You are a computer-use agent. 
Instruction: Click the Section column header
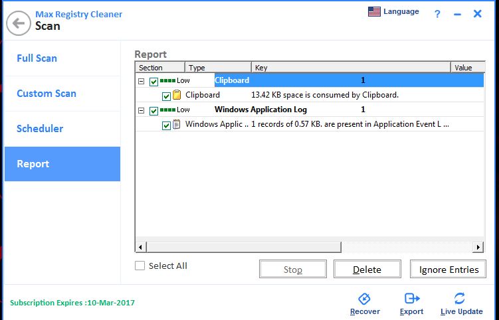point(160,68)
